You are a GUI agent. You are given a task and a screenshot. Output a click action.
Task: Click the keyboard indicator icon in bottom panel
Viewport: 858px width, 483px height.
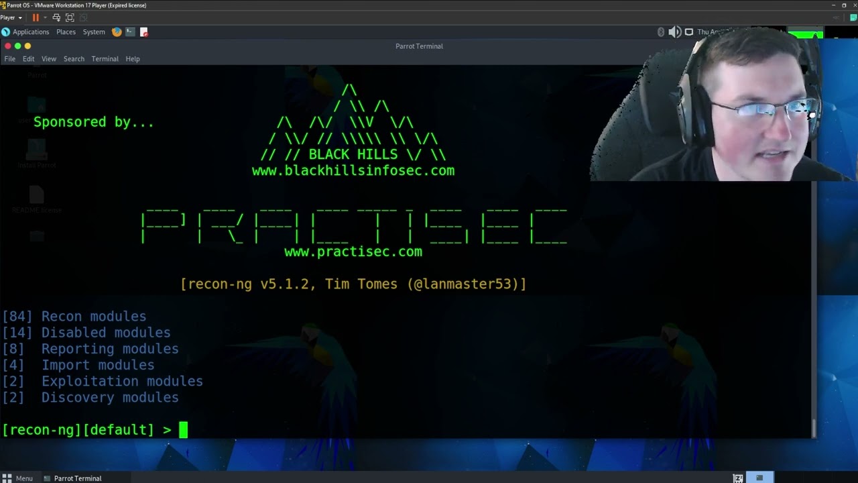[737, 478]
